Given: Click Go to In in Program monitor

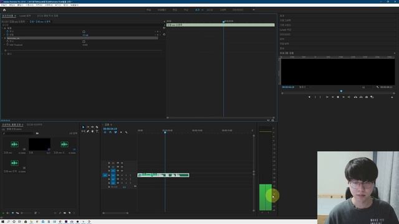Looking at the screenshot, I should pos(327,97).
